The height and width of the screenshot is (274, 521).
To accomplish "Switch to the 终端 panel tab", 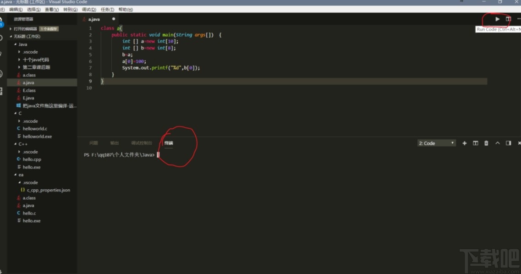I will (169, 143).
